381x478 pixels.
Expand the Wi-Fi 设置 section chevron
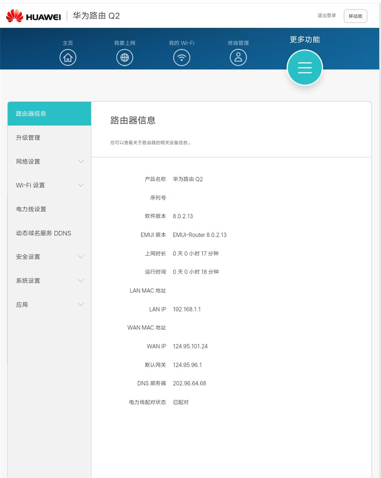coord(81,185)
